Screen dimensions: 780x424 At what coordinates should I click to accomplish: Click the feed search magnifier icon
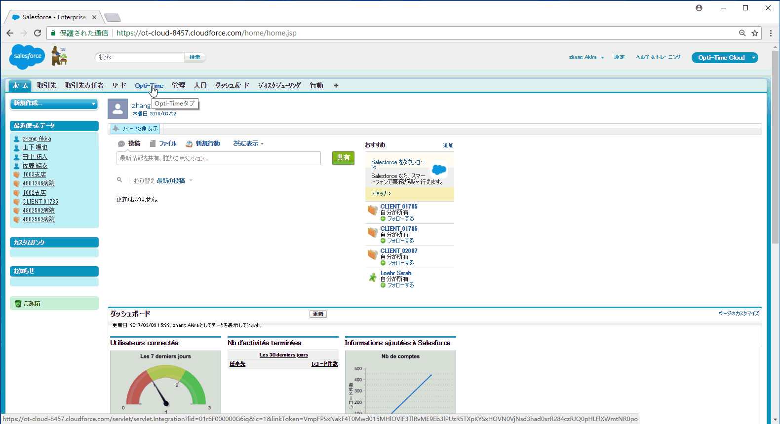pyautogui.click(x=119, y=180)
